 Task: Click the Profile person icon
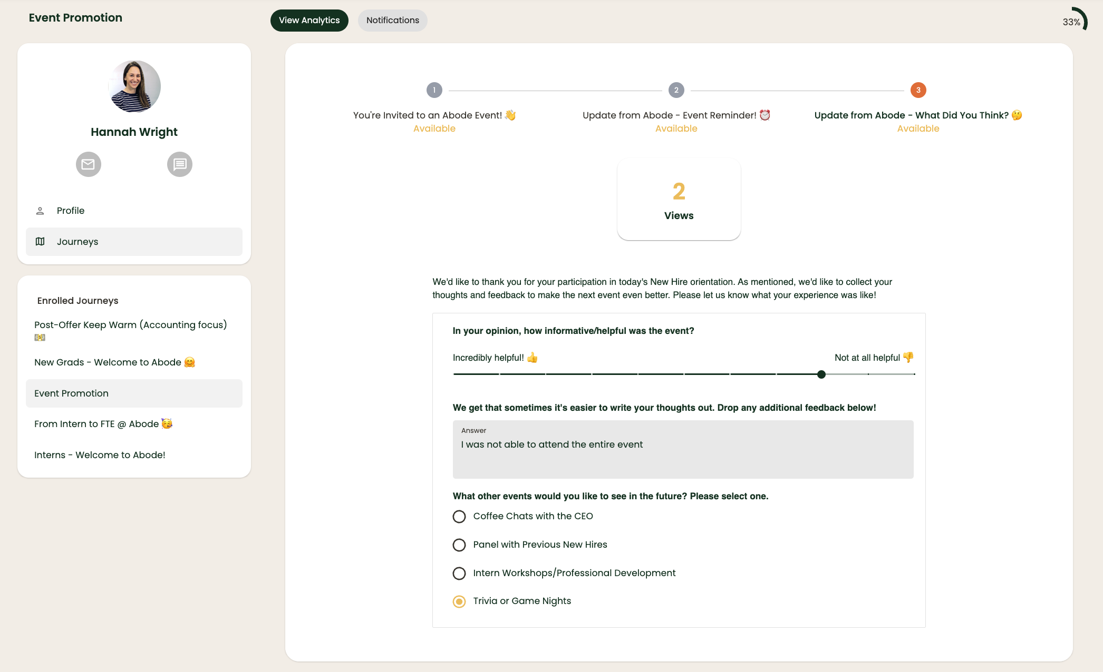[x=40, y=211]
